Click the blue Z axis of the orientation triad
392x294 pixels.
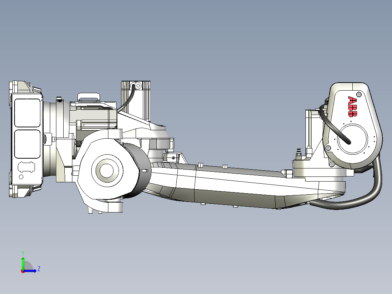coord(30,271)
